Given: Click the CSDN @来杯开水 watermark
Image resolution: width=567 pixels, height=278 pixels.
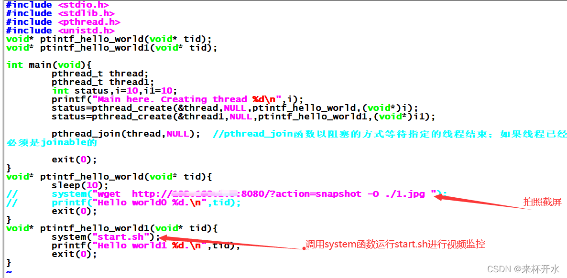Looking at the screenshot, I should 523,268.
